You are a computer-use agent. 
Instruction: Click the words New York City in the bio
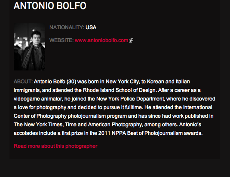[123, 82]
